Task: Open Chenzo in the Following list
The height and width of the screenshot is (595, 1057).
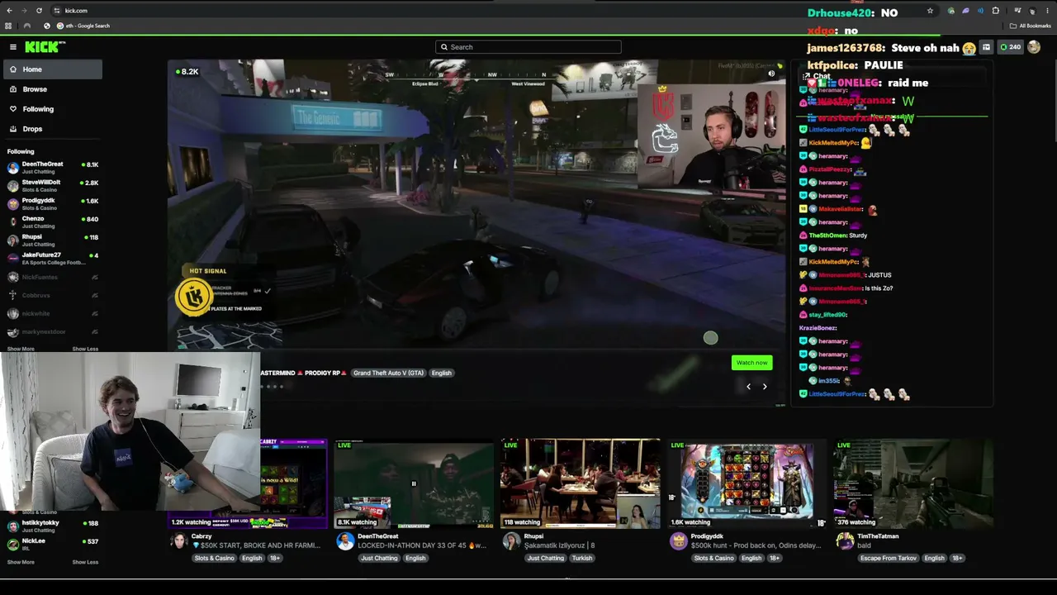Action: coord(51,221)
